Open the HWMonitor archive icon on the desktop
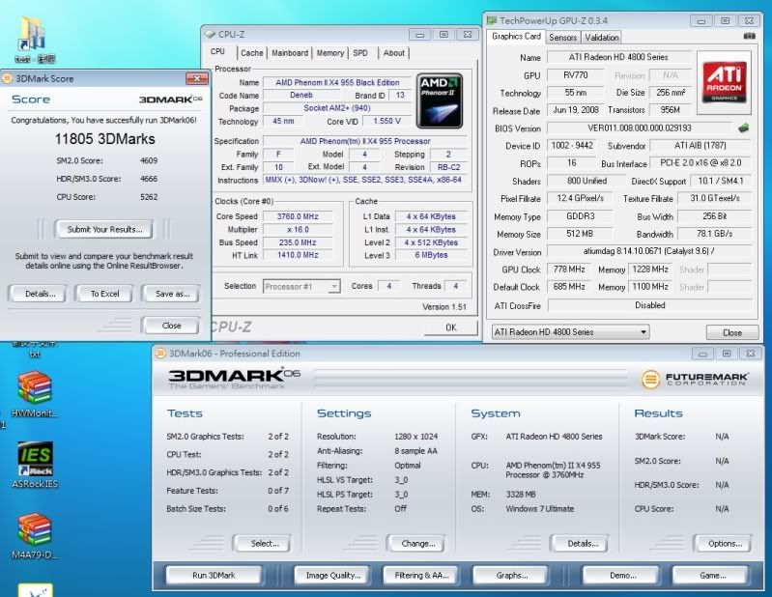 point(34,387)
